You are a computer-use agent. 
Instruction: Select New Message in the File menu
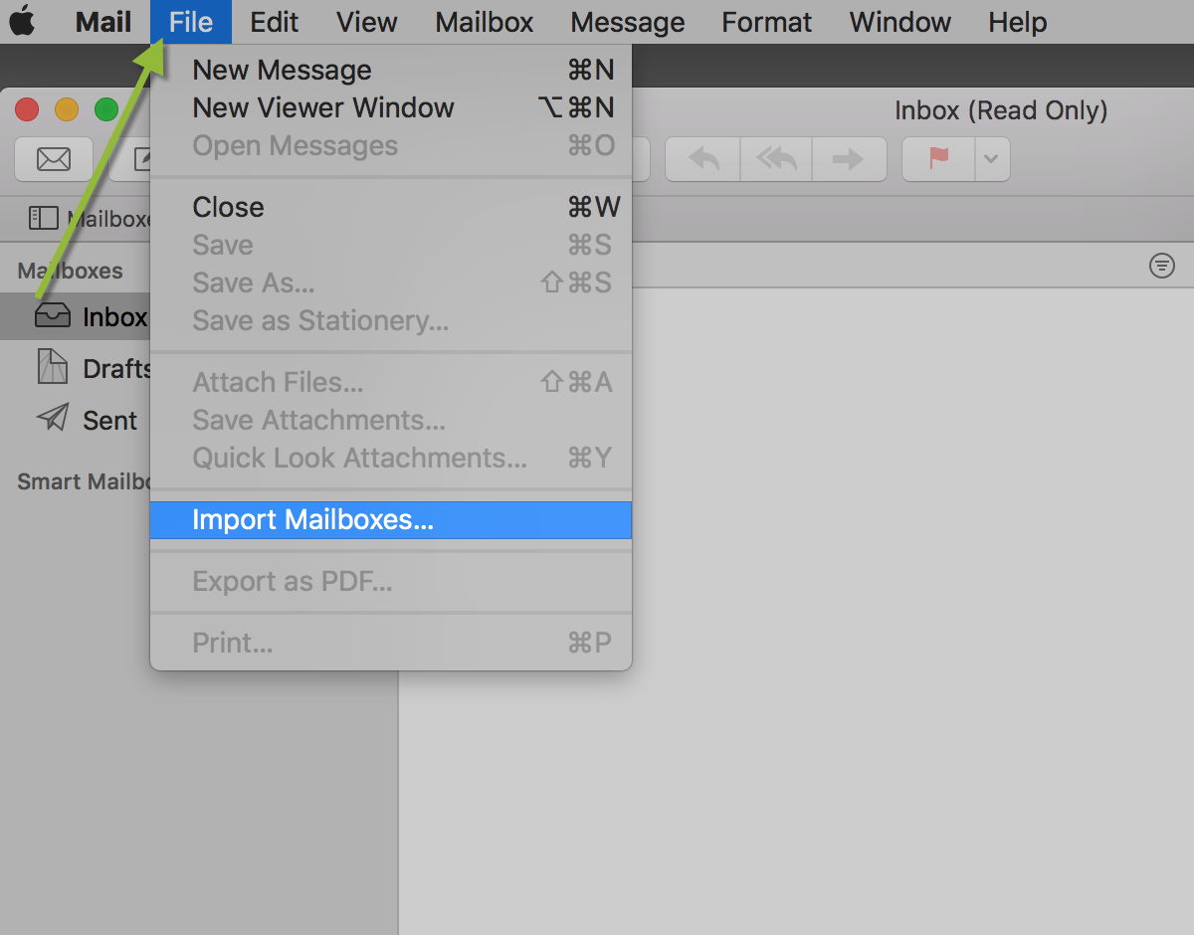pyautogui.click(x=282, y=70)
